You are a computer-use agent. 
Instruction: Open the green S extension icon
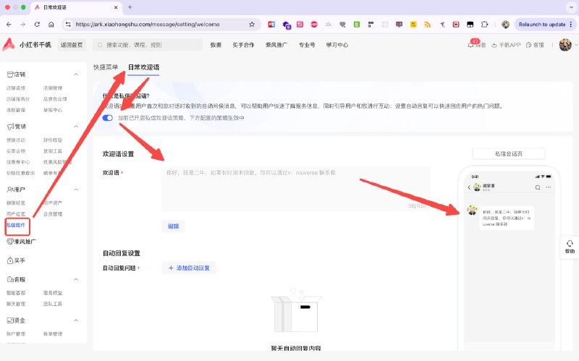pos(357,25)
